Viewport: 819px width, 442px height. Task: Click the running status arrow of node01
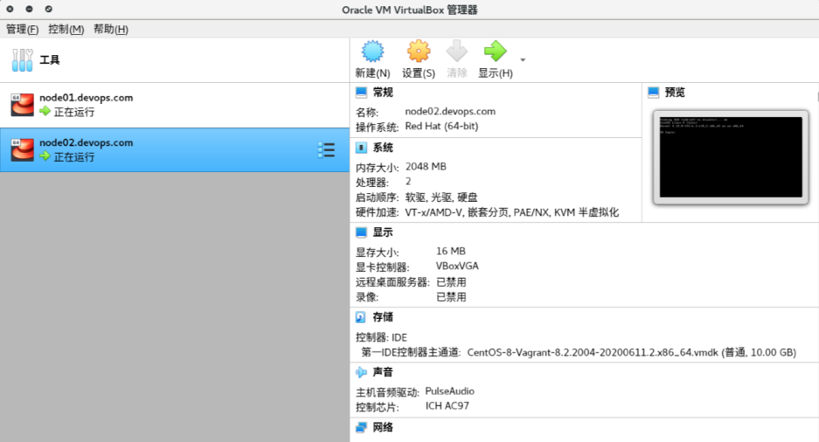coord(45,111)
